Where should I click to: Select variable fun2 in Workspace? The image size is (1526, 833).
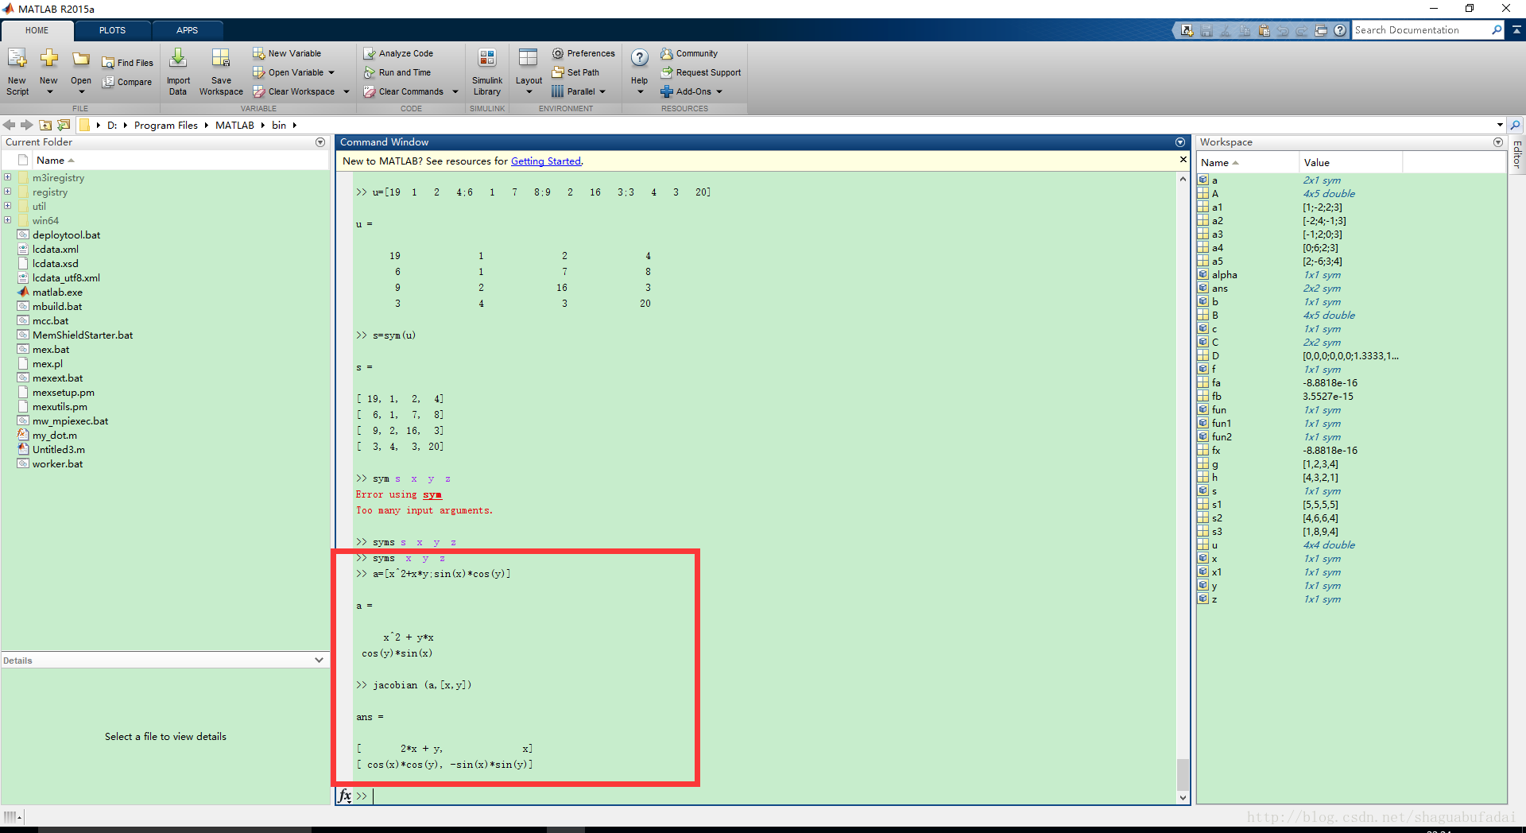(x=1222, y=437)
